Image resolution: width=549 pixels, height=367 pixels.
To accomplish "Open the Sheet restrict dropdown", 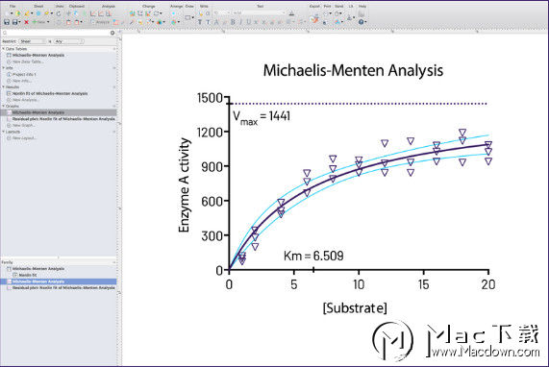I will tap(33, 41).
